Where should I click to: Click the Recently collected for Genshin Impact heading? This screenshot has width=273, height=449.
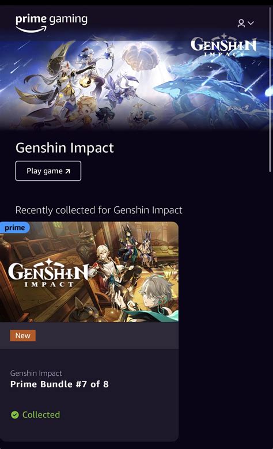click(x=98, y=210)
